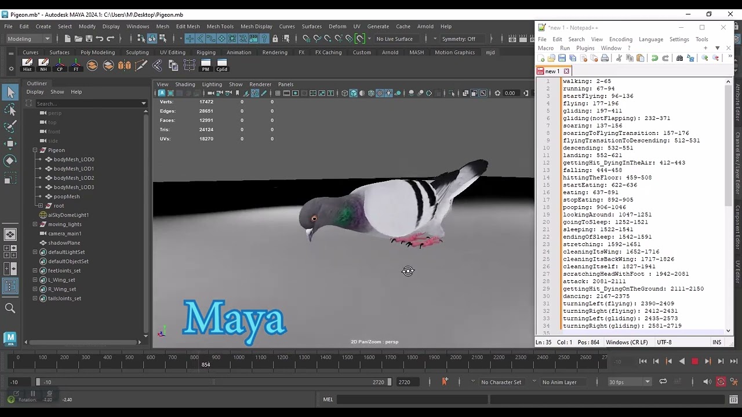Viewport: 742px width, 417px height.
Task: Open the No Anim Layer dropdown arrow
Action: pos(534,382)
